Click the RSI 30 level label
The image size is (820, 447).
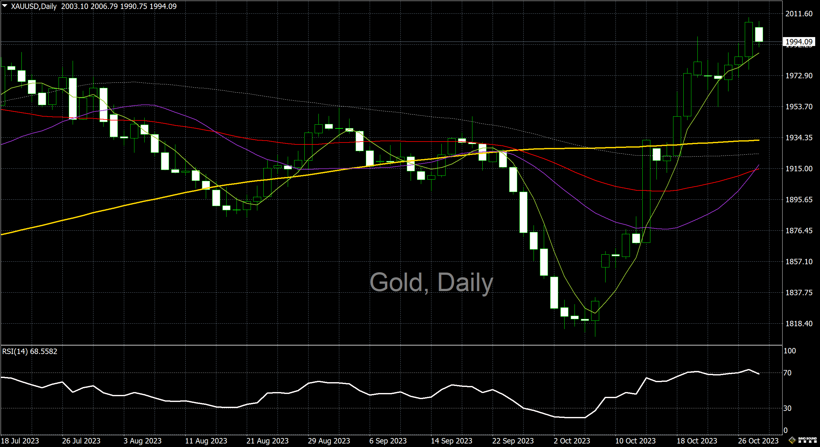(787, 408)
